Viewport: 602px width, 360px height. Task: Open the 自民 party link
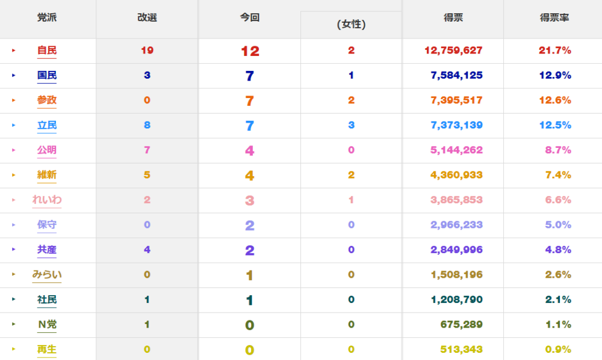(47, 50)
